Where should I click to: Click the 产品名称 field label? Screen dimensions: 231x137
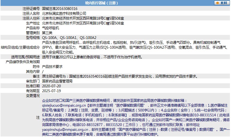pos(33,28)
